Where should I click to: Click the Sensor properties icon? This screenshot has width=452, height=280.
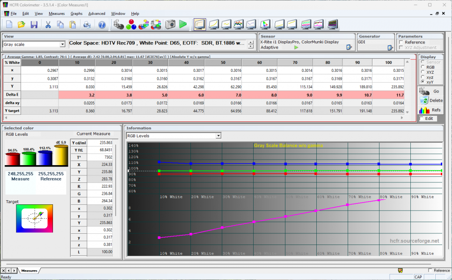(x=349, y=48)
